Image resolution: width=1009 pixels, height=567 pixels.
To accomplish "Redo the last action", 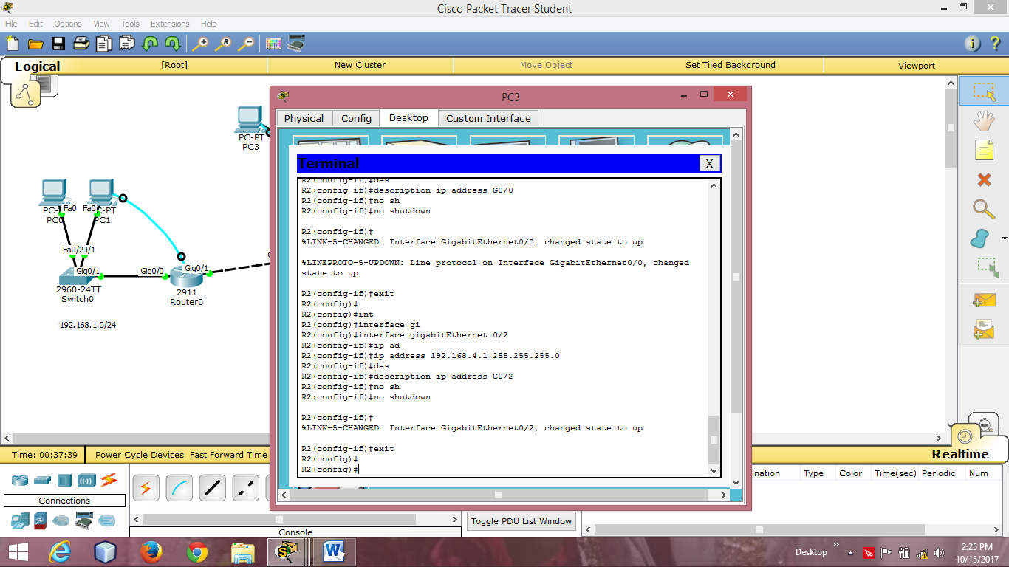I will 173,44.
